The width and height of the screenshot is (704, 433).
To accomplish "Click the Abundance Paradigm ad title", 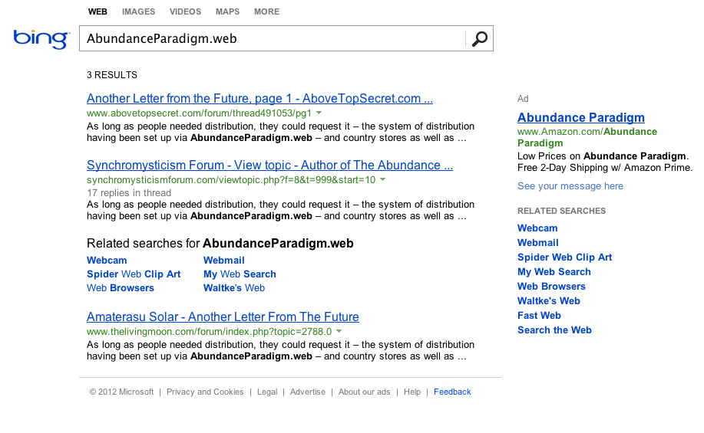I will [x=580, y=118].
